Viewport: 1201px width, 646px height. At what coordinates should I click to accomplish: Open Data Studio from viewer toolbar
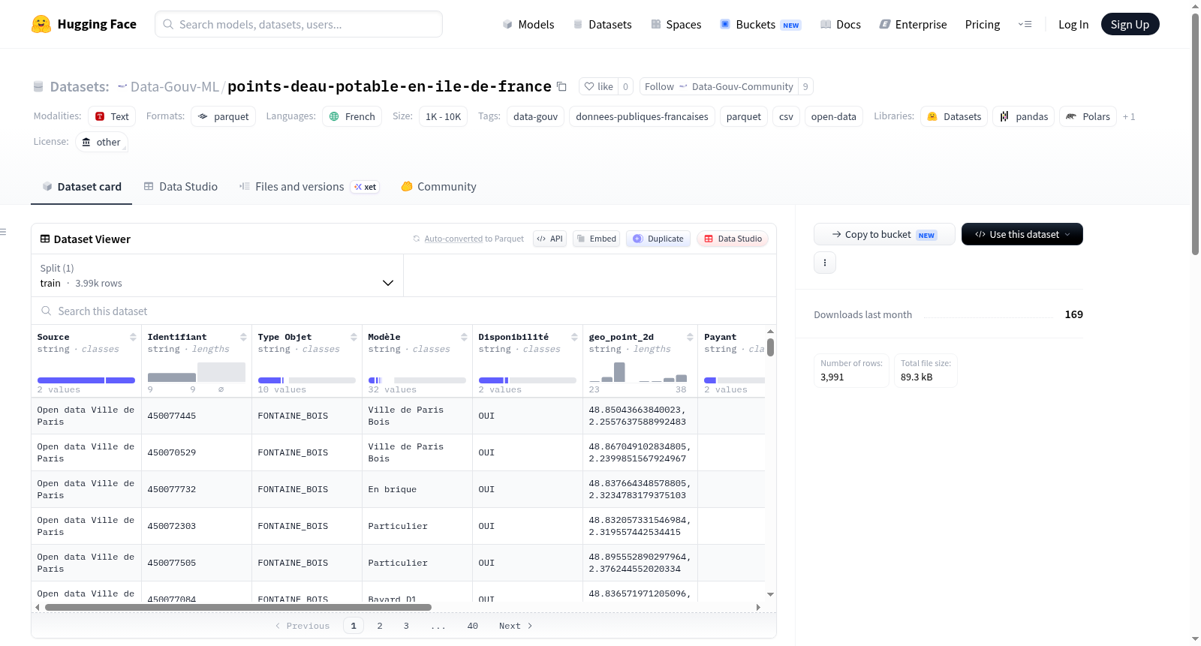pyautogui.click(x=733, y=239)
